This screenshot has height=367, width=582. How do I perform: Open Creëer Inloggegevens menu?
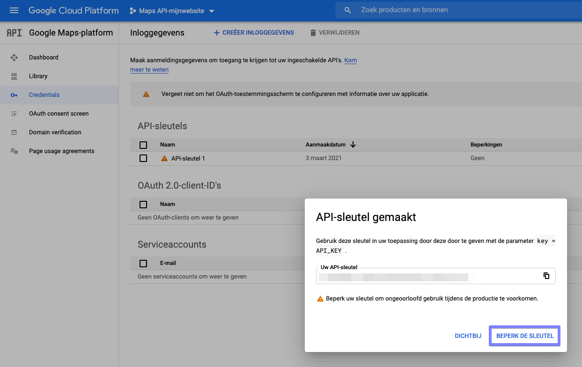(254, 33)
